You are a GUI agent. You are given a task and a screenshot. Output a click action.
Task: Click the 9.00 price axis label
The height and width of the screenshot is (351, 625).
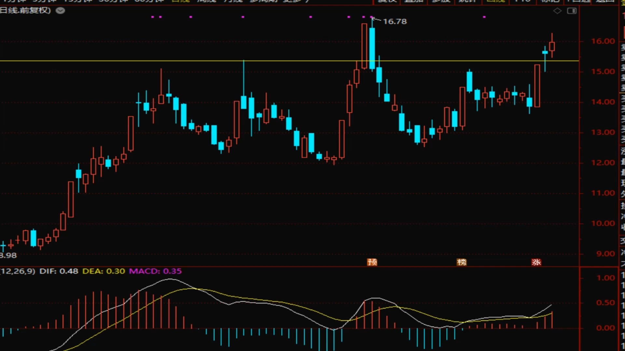coord(605,254)
